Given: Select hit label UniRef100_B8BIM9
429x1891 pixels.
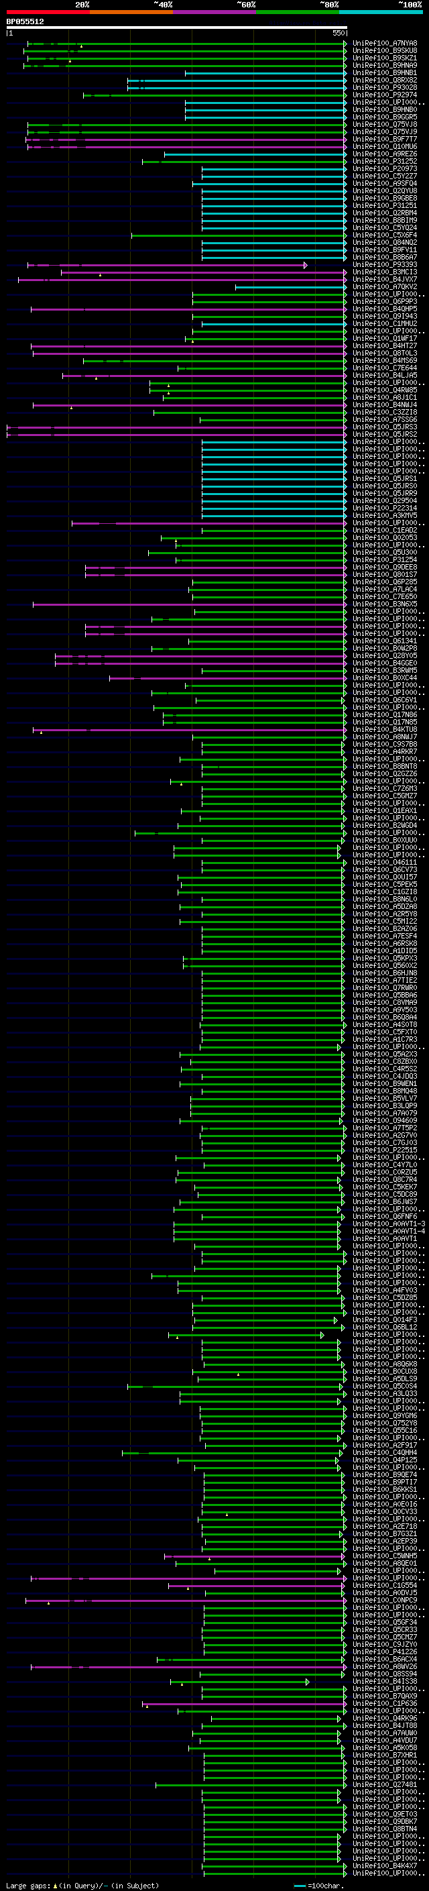Looking at the screenshot, I should (x=385, y=220).
